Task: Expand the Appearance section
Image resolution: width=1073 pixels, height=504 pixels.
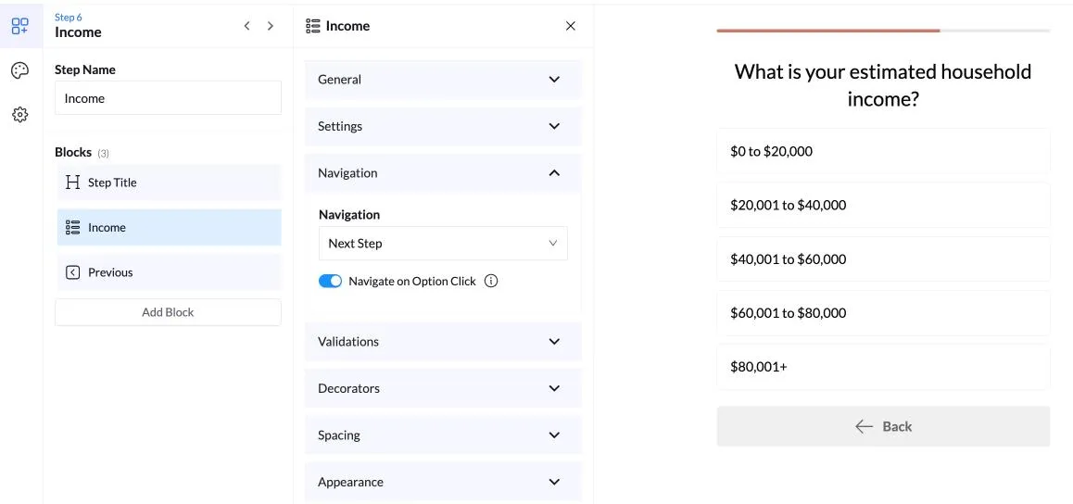Action: [444, 482]
